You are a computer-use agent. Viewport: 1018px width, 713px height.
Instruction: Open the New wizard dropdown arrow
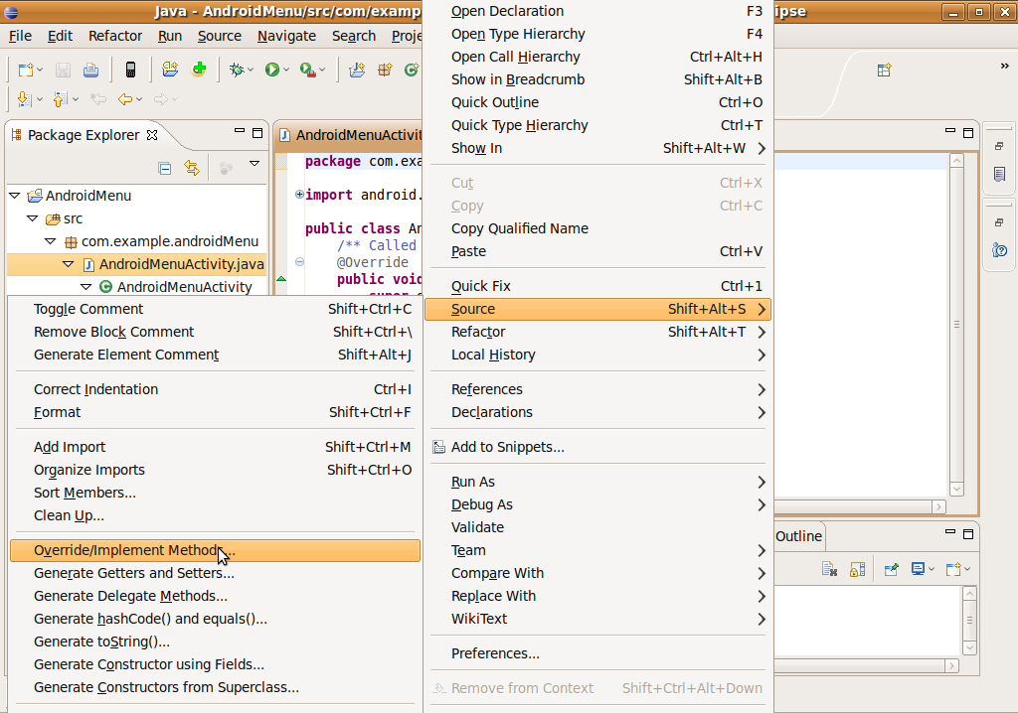[x=40, y=71]
